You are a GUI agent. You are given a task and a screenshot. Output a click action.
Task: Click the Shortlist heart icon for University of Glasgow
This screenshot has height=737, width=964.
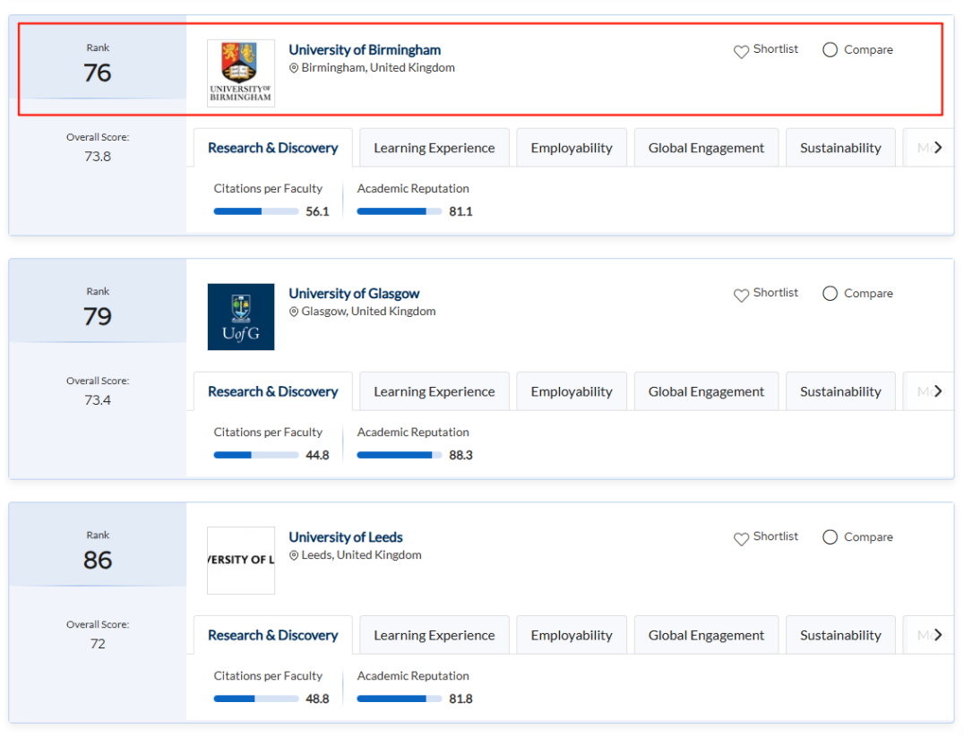point(741,295)
